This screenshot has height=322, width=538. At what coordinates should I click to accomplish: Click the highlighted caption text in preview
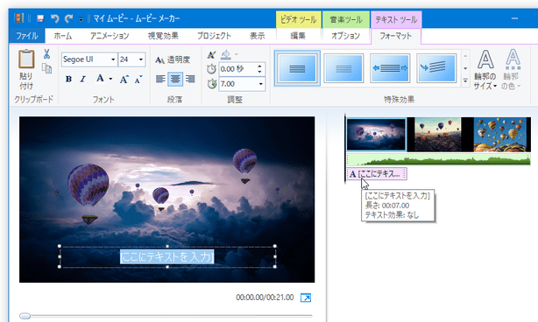(167, 256)
